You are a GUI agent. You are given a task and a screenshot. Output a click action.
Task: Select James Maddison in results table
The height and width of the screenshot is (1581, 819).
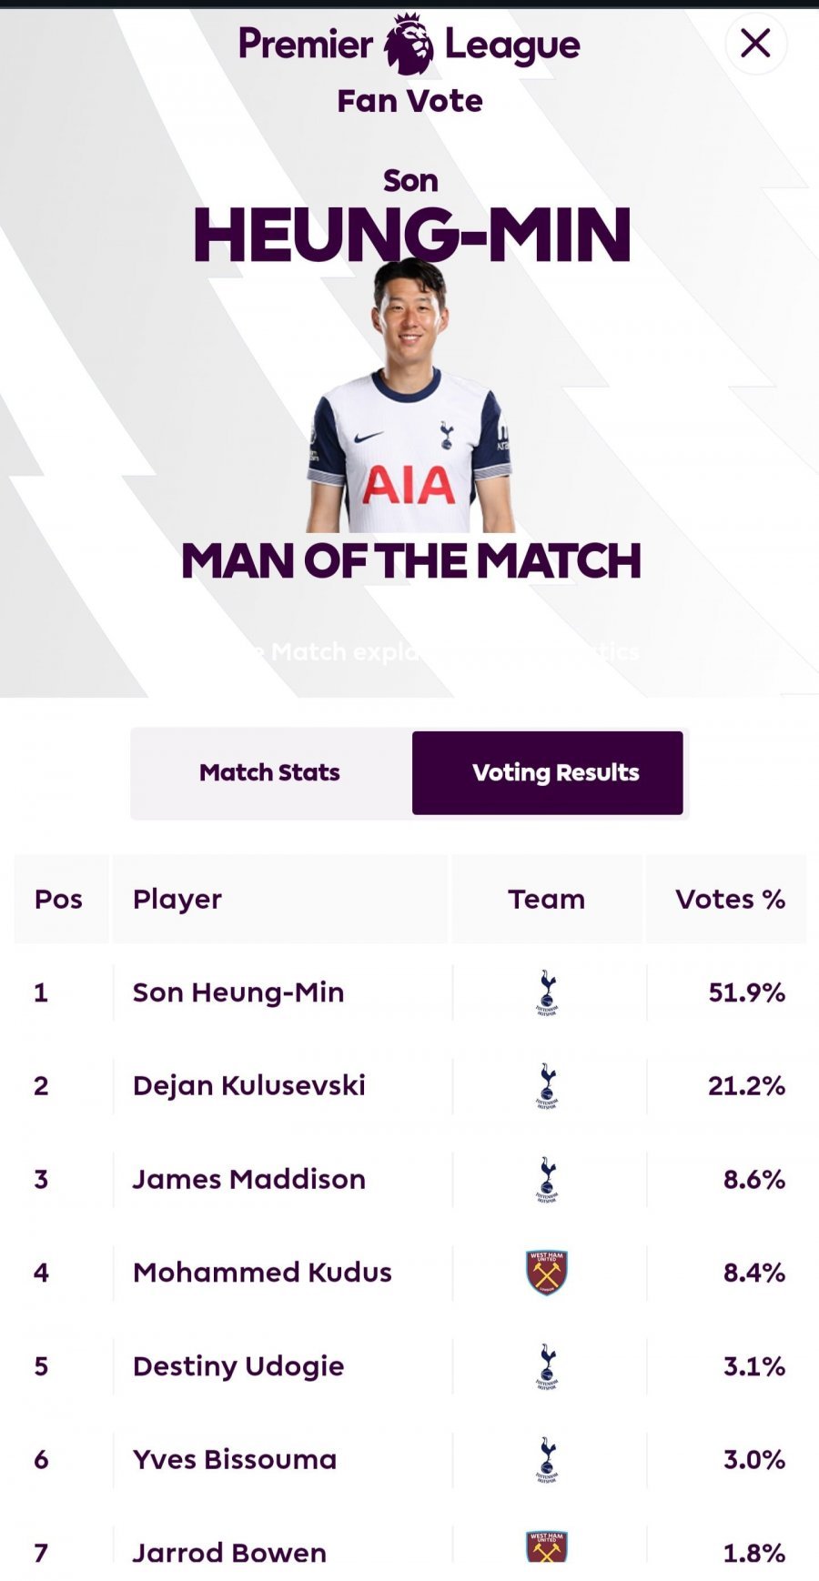[248, 1179]
